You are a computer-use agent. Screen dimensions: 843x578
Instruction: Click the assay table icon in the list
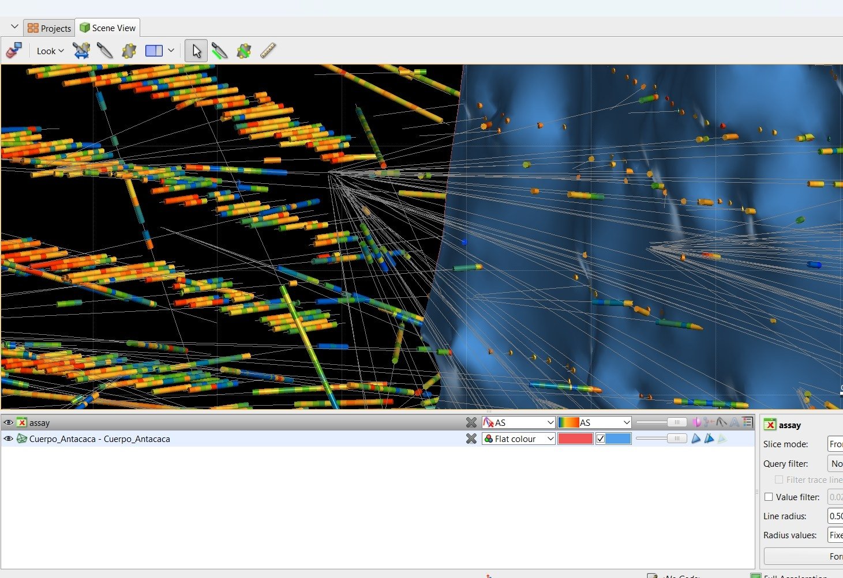click(22, 422)
